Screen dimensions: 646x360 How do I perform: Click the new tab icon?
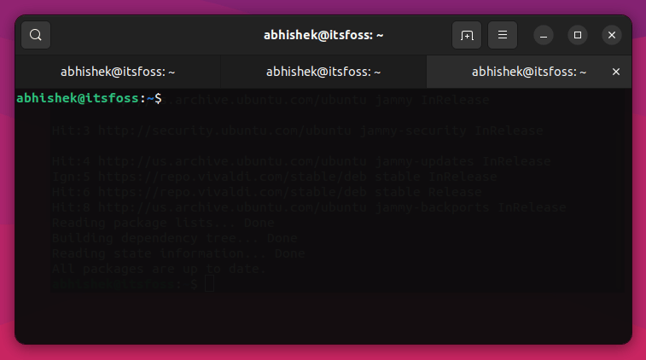467,35
